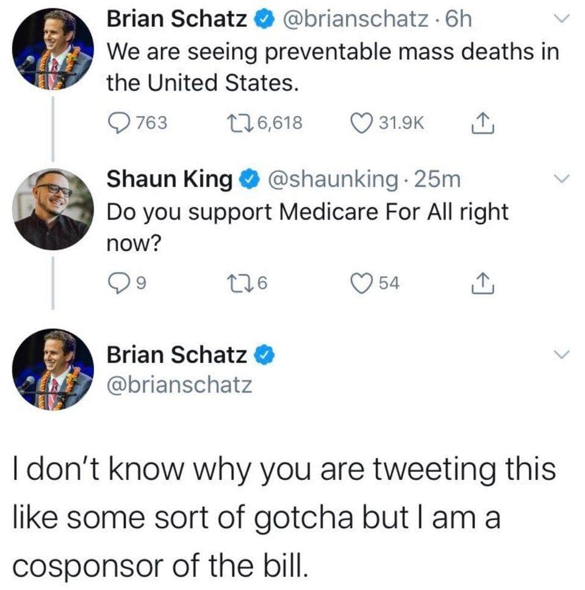Open the Shaun King display name

click(169, 180)
